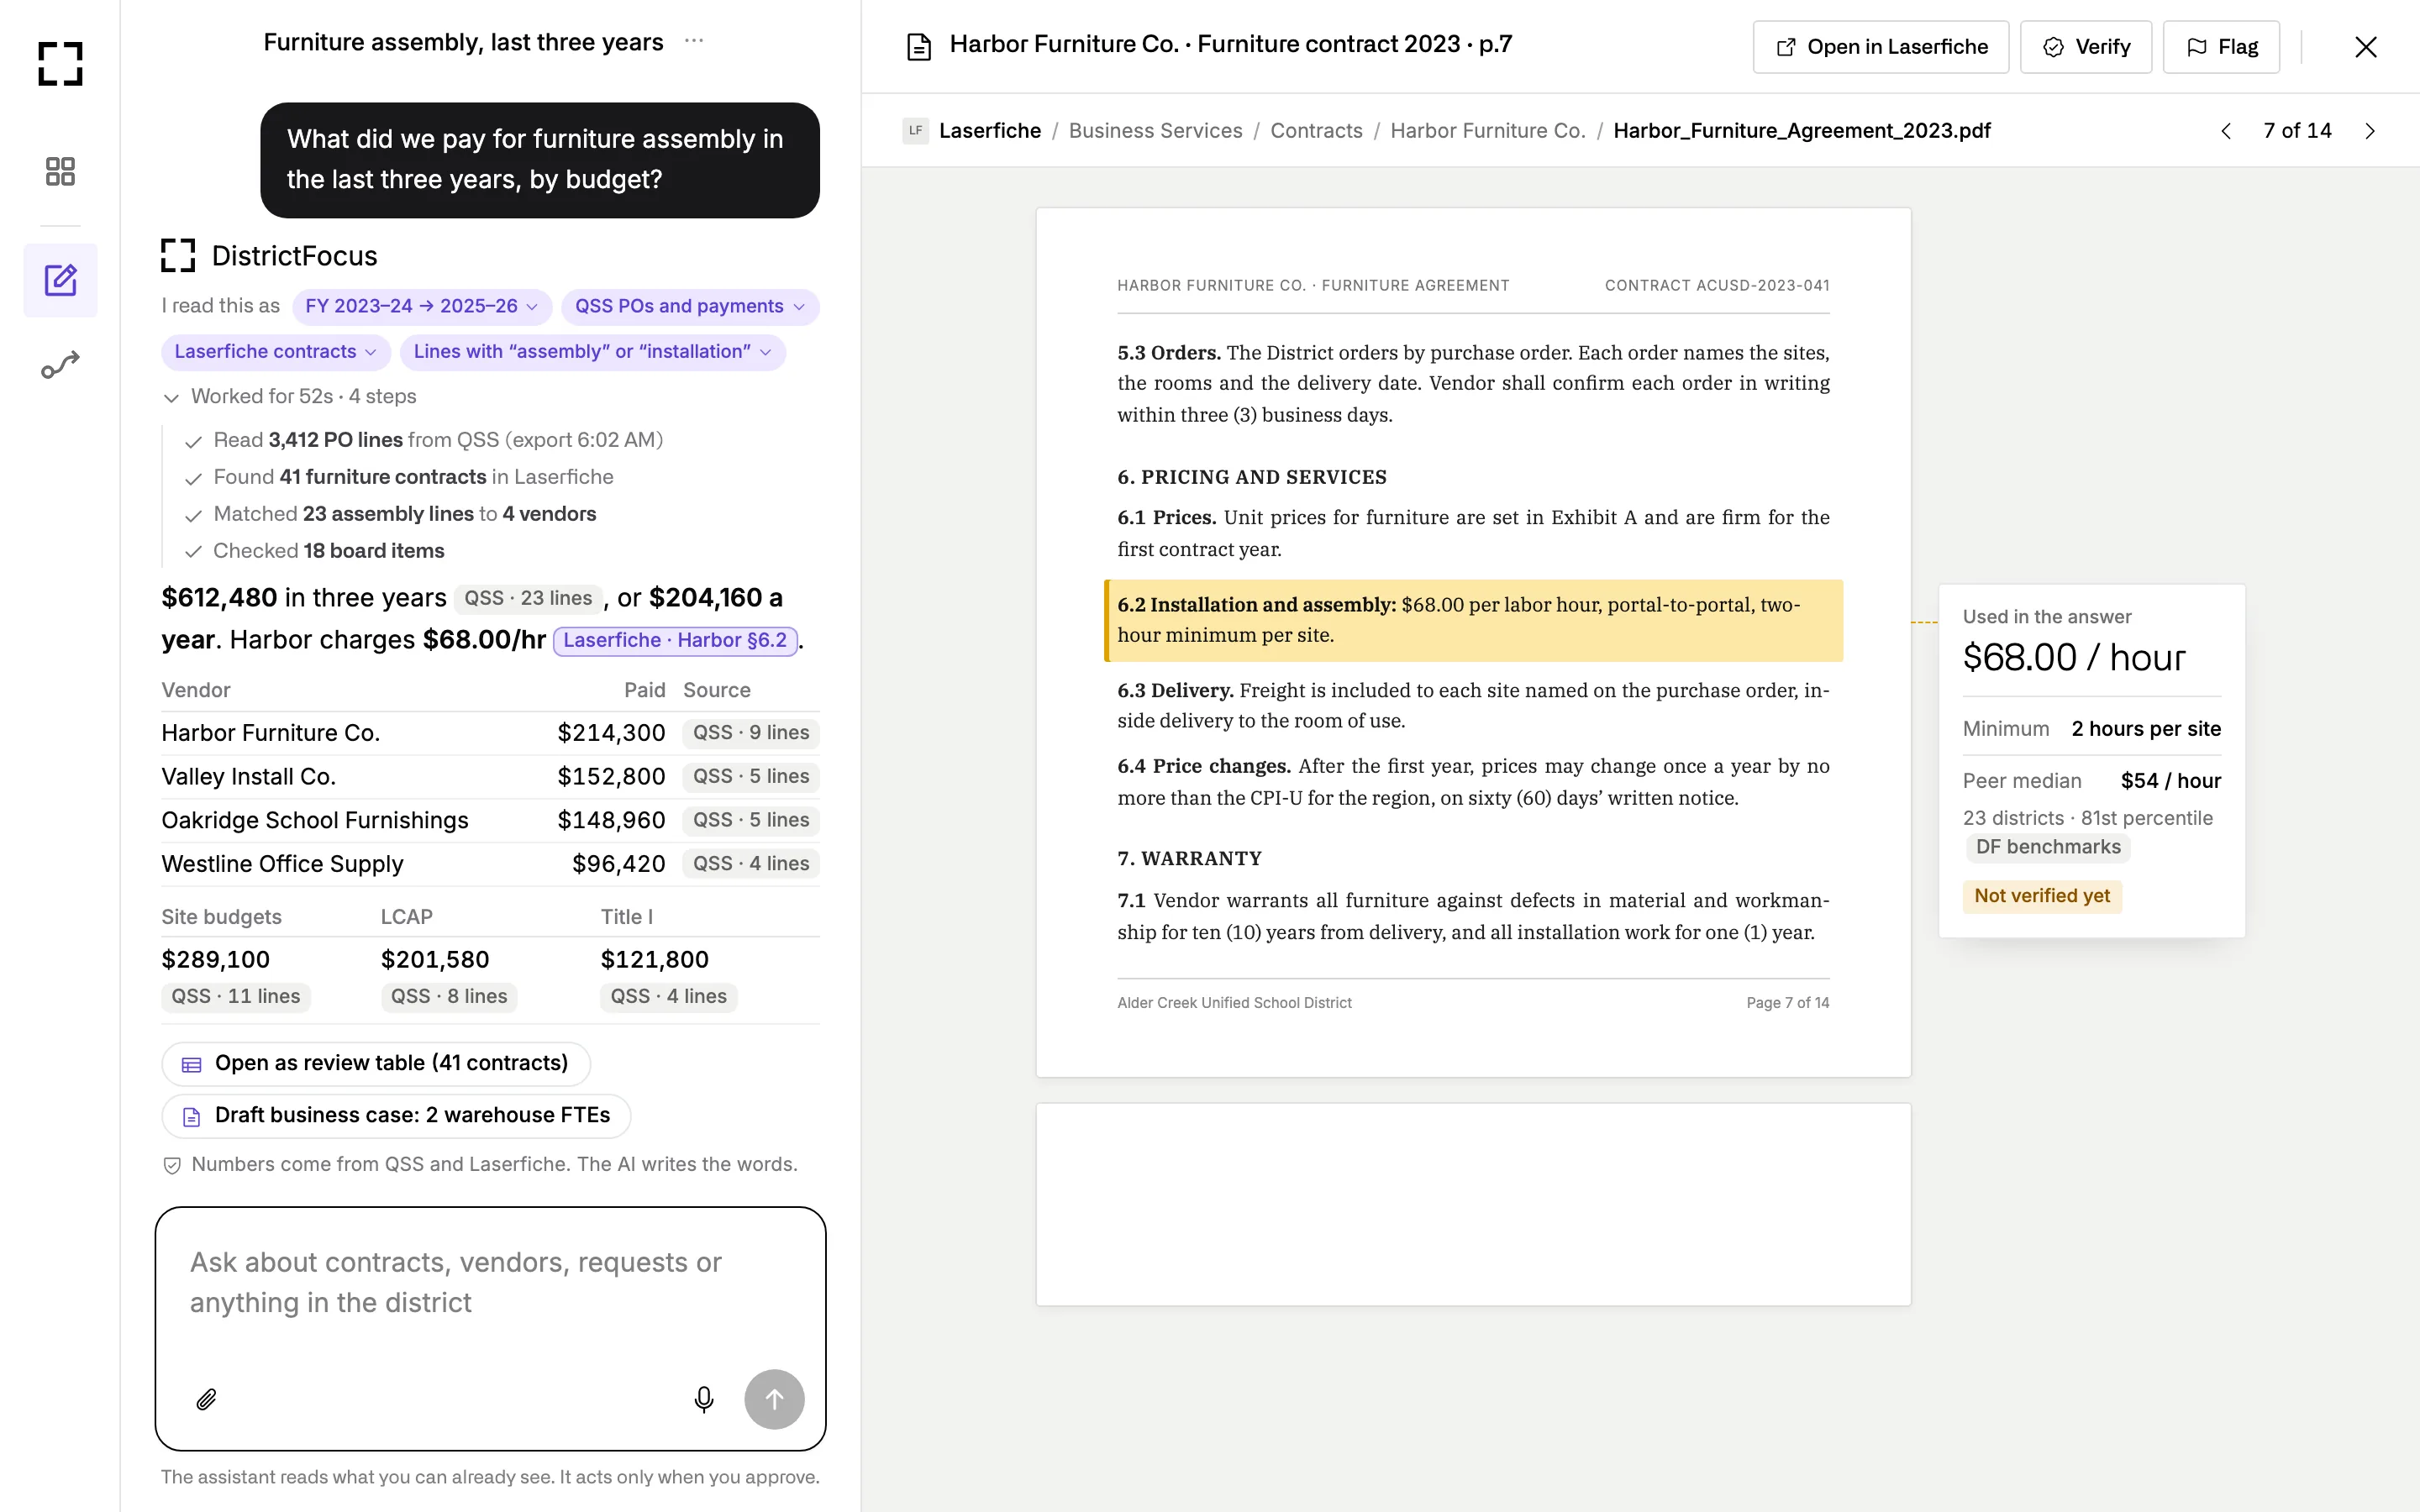Go to the next document page
The width and height of the screenshot is (2420, 1512).
tap(2370, 131)
